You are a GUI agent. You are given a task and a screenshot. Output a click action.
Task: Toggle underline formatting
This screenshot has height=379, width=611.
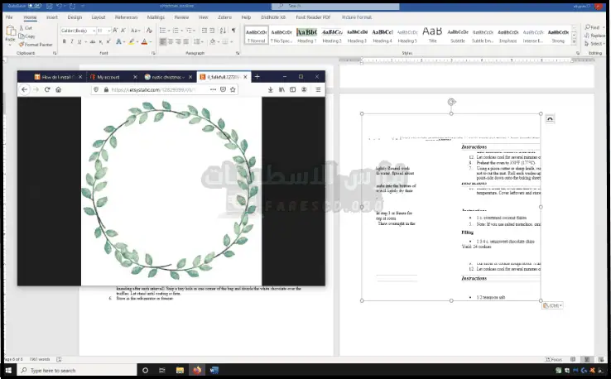[x=81, y=41]
